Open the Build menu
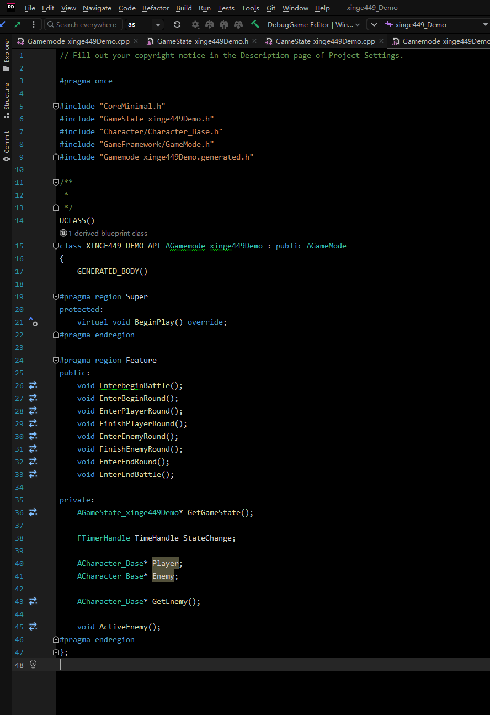This screenshot has width=490, height=715. coord(184,8)
